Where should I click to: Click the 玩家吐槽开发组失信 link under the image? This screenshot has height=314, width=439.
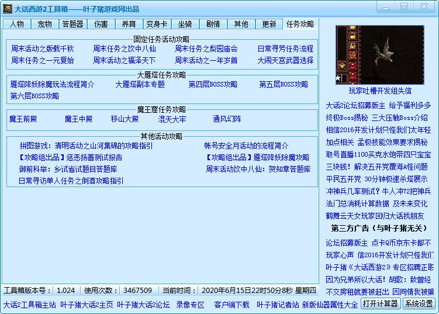380,91
